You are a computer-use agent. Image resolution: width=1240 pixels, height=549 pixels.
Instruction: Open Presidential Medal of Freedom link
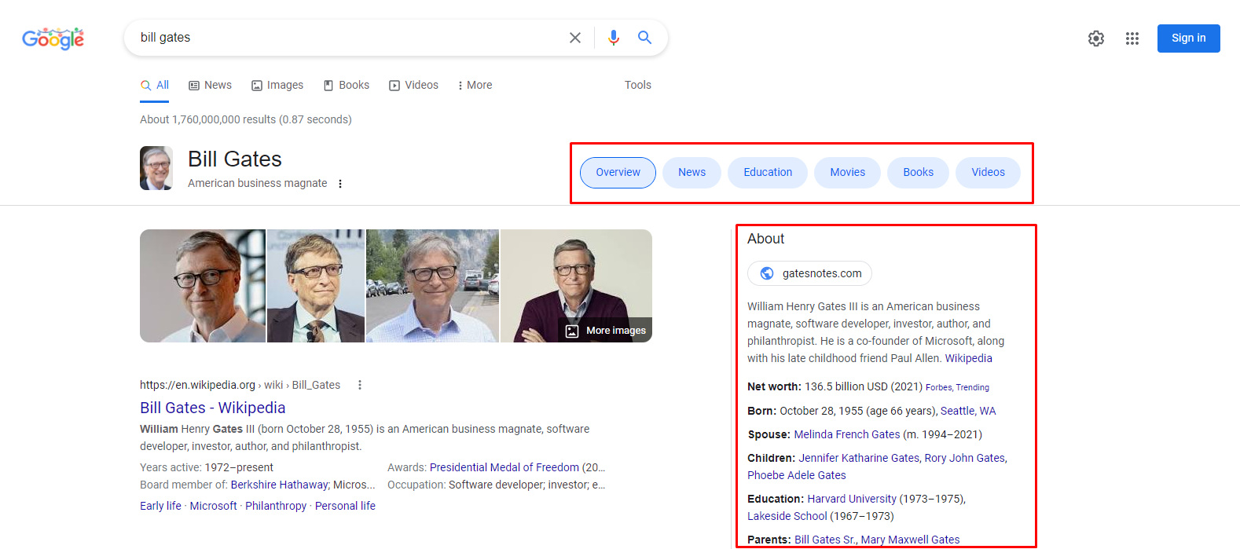click(504, 467)
